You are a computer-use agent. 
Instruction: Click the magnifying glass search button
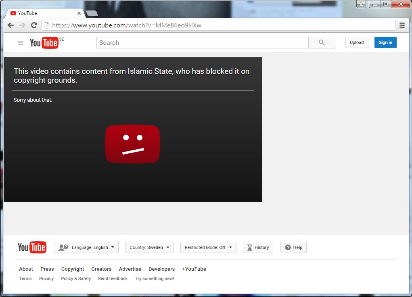(x=322, y=43)
